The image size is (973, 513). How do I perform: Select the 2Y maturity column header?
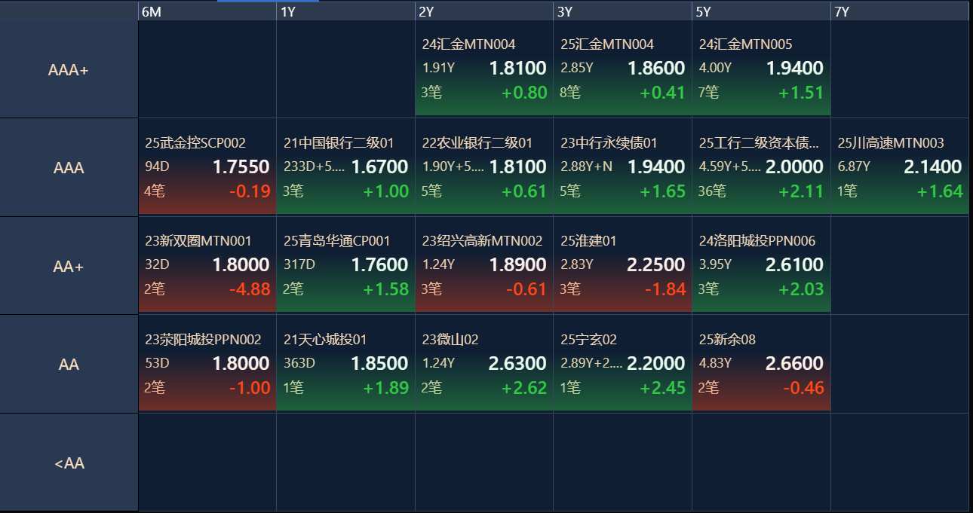pyautogui.click(x=484, y=11)
